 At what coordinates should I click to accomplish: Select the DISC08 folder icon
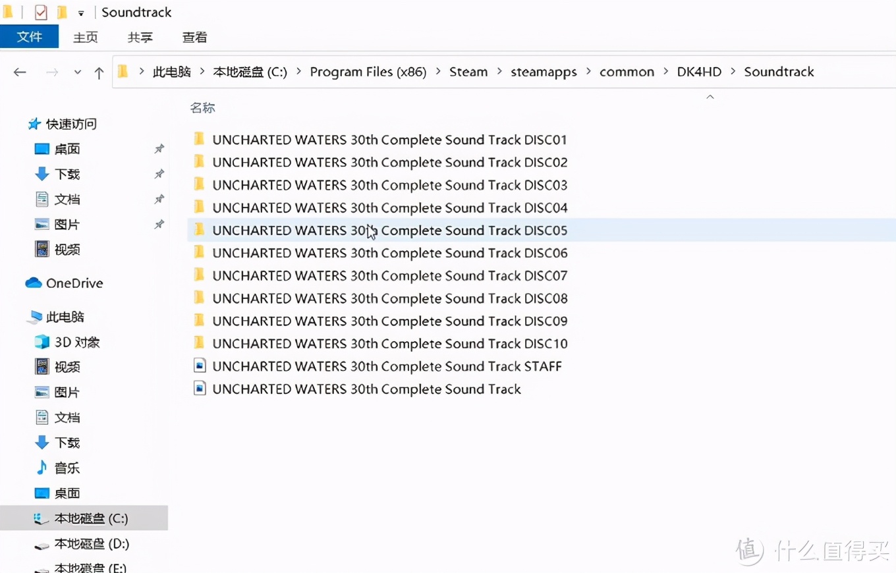pyautogui.click(x=199, y=298)
